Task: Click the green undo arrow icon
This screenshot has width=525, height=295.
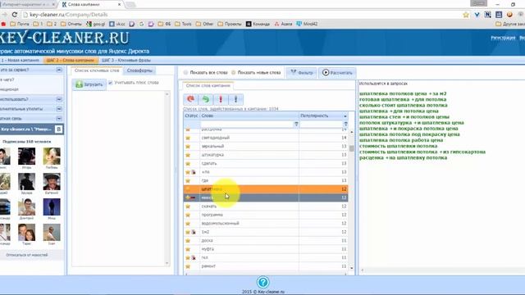Action: tap(206, 99)
